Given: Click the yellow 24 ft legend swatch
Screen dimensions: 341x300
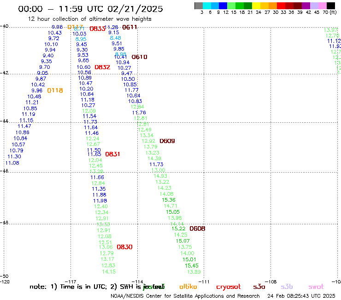Looking at the screenshot, I should click(x=256, y=6).
